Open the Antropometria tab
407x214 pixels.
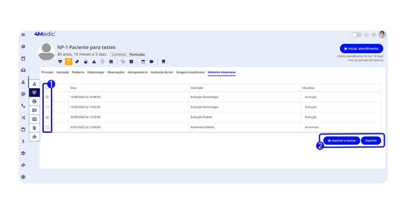click(x=138, y=72)
